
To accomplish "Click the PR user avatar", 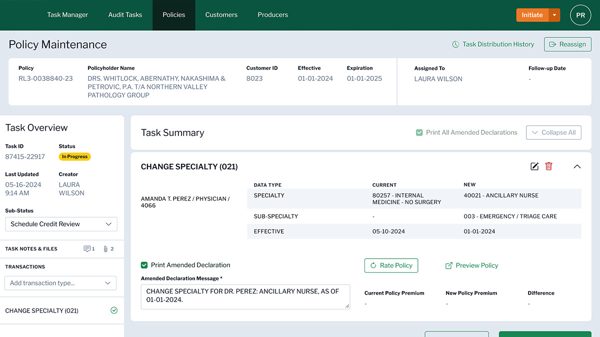I will pyautogui.click(x=580, y=15).
